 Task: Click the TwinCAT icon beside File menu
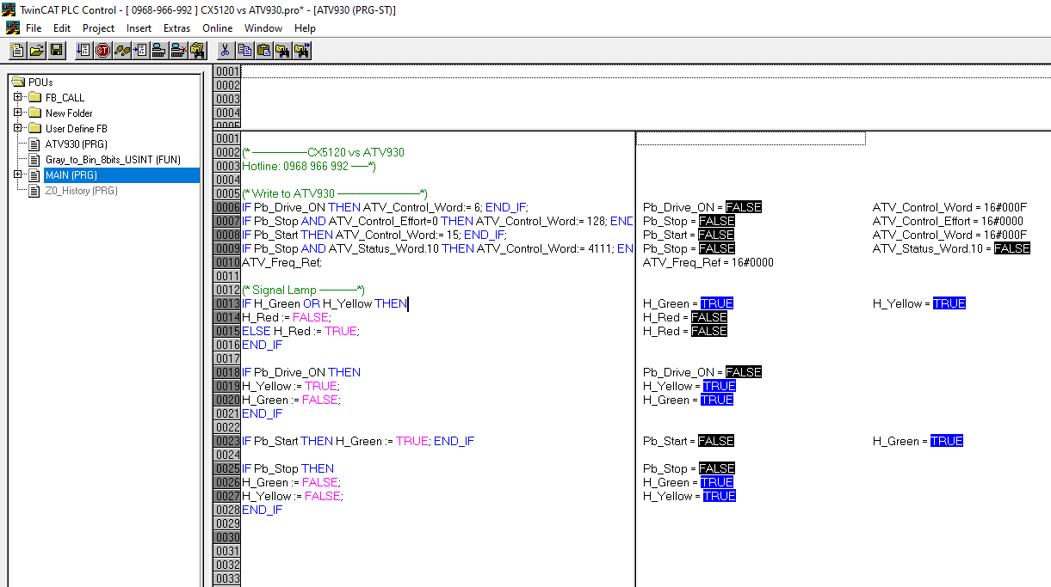coord(12,28)
